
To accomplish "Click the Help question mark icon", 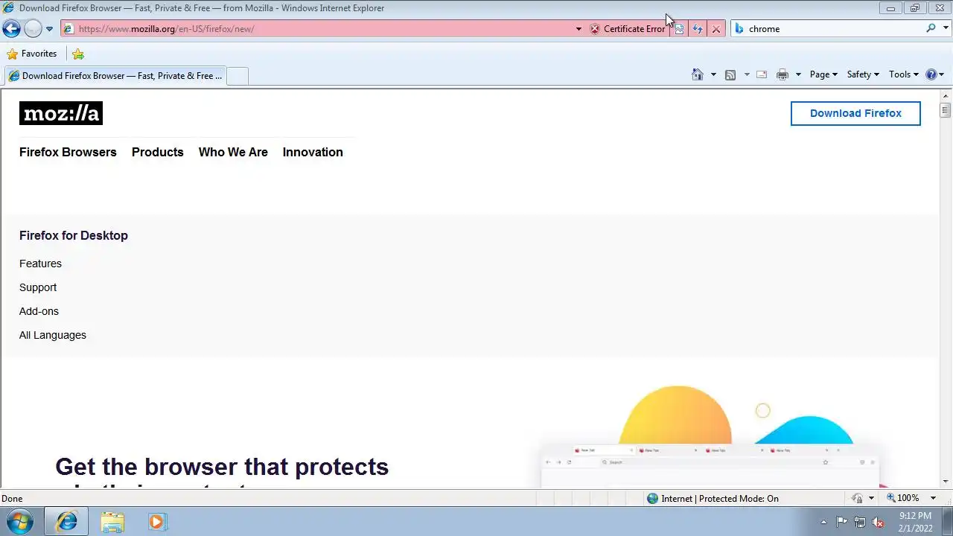I will point(931,74).
